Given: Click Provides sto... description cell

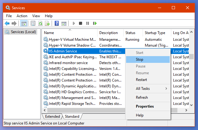Looking at the screenshot, I should (110, 104).
